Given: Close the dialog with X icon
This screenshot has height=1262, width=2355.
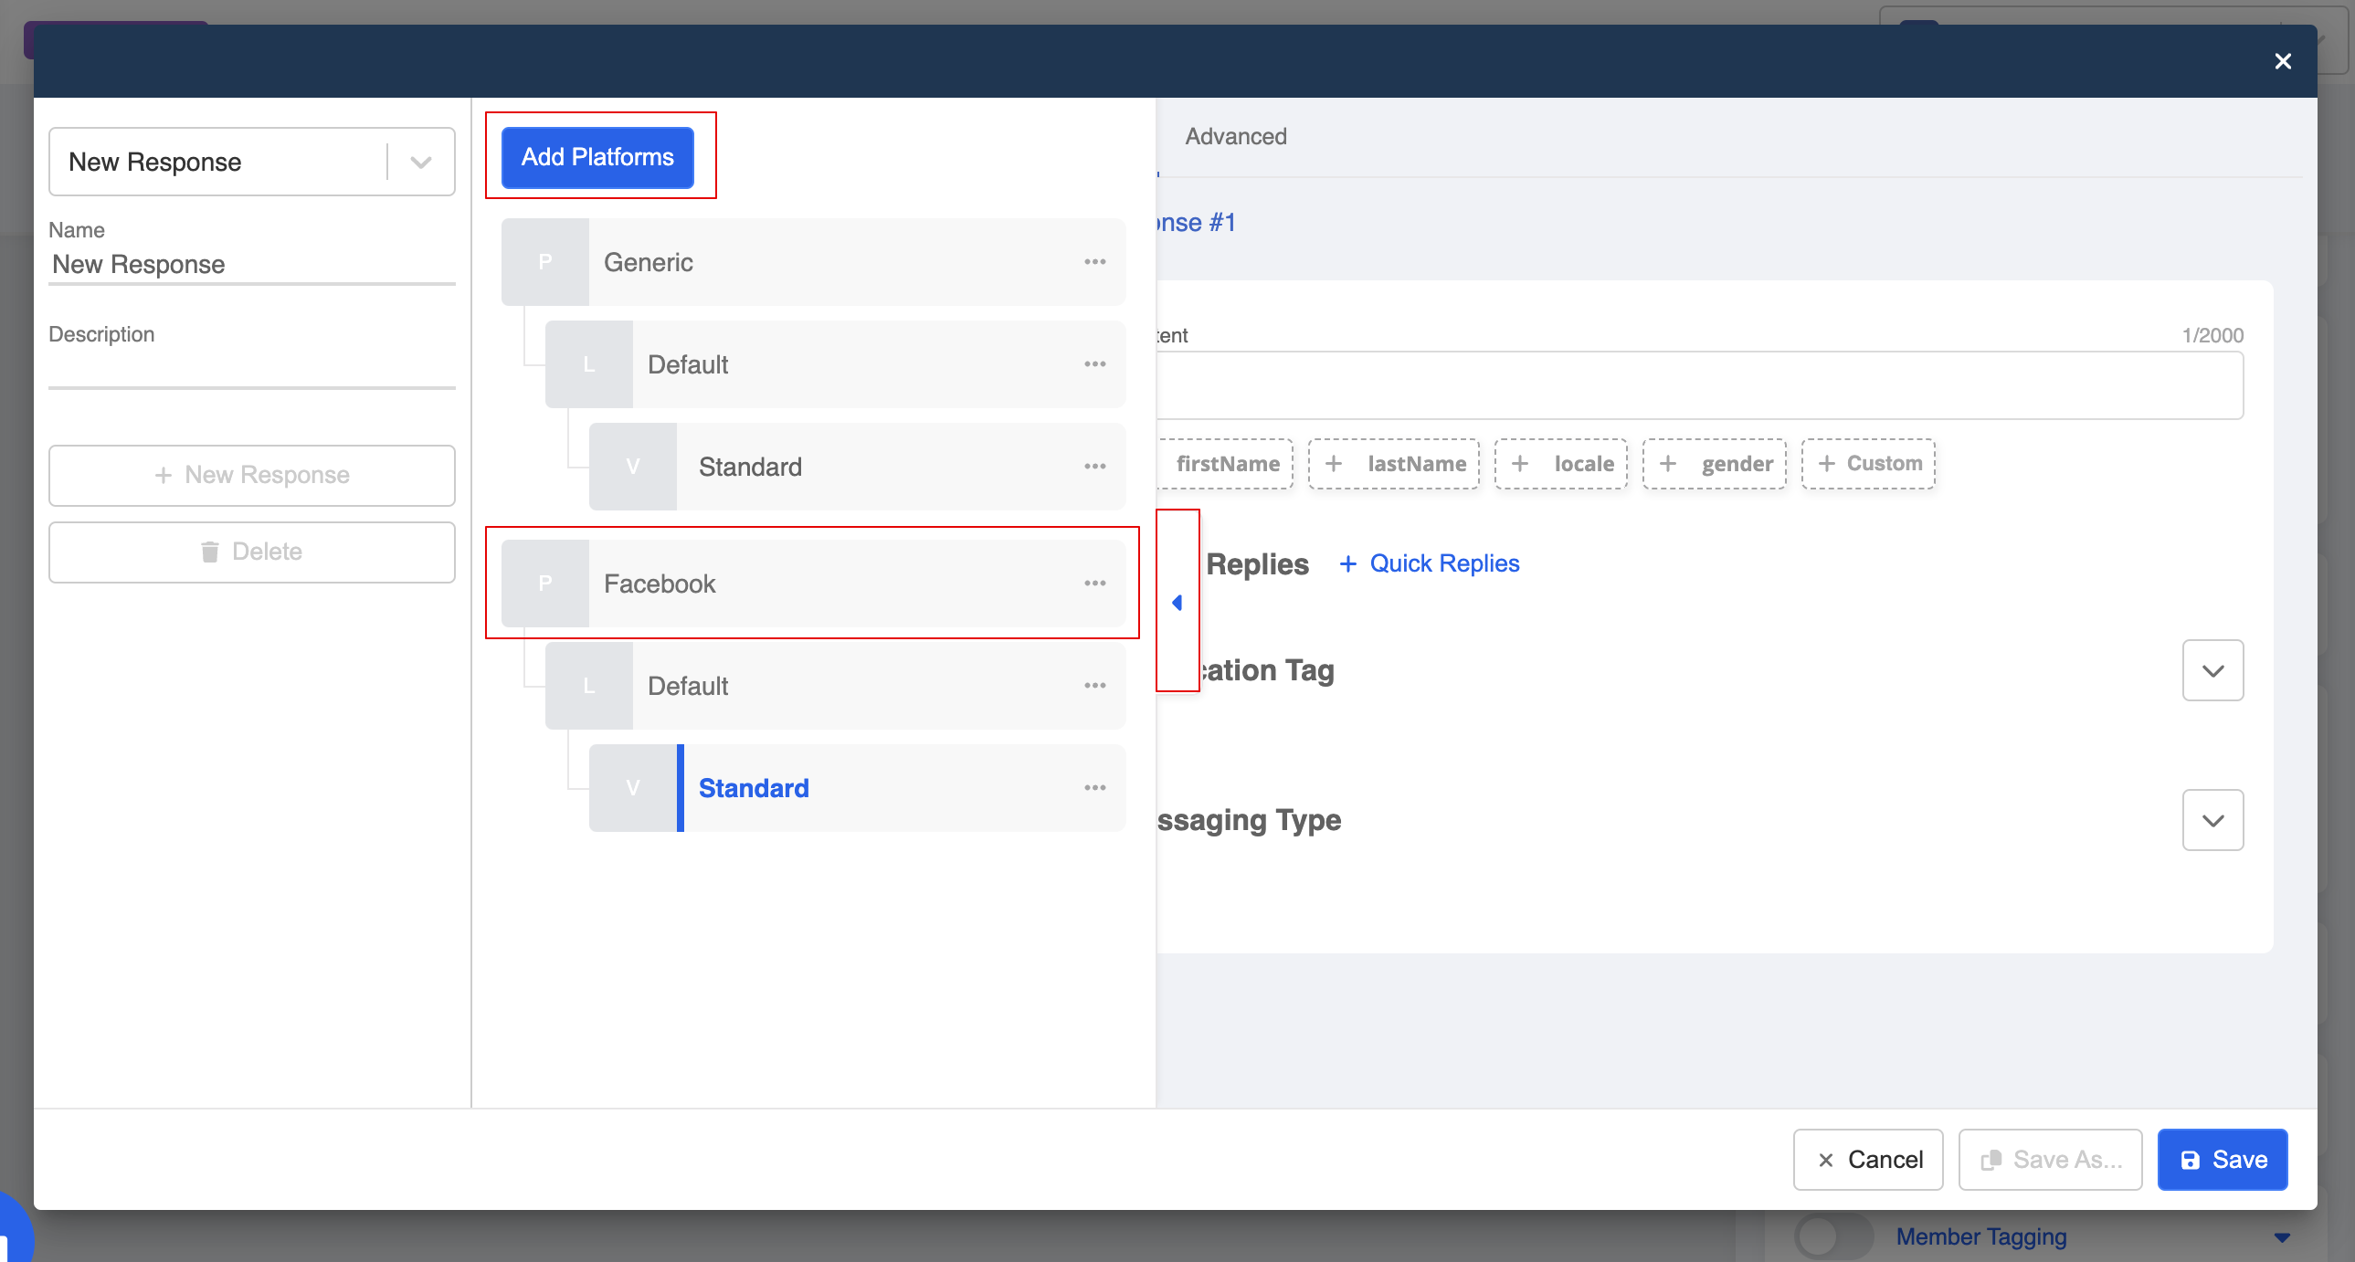Looking at the screenshot, I should tap(2282, 61).
